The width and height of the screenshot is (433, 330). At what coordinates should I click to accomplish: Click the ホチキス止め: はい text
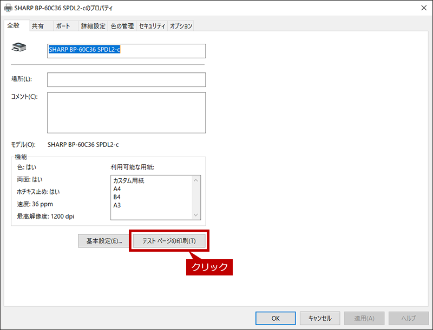pos(38,192)
